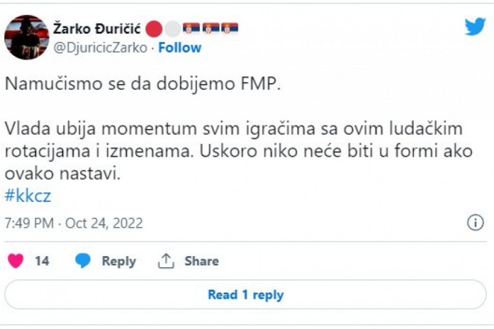Click the Twitter bird logo
Screen dimensions: 494x329
tap(475, 26)
